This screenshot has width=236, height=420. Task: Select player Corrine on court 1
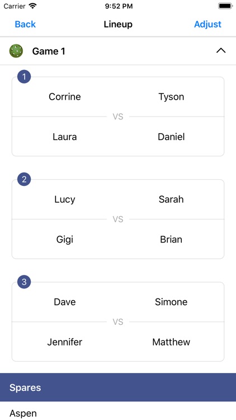pyautogui.click(x=65, y=97)
